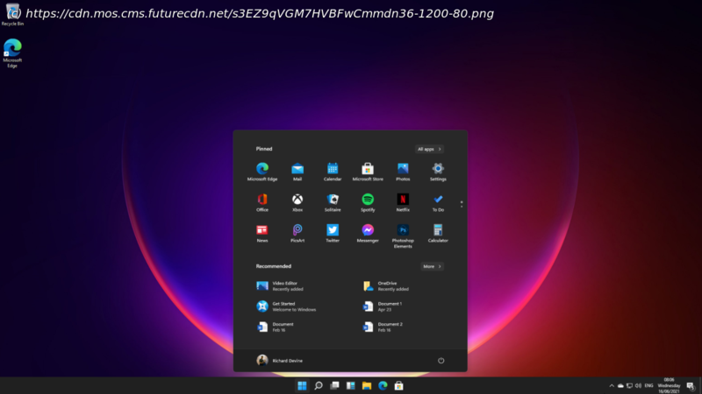Open the Xbox app

(x=297, y=200)
